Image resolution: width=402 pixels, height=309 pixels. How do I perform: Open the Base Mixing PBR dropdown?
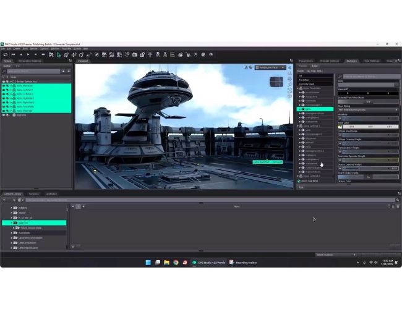pos(367,109)
